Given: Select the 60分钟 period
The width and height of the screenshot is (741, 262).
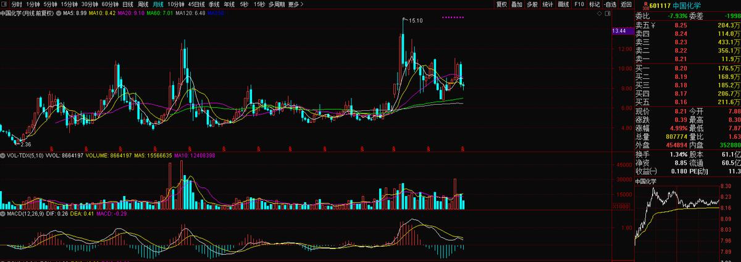Looking at the screenshot, I should pos(111,4).
